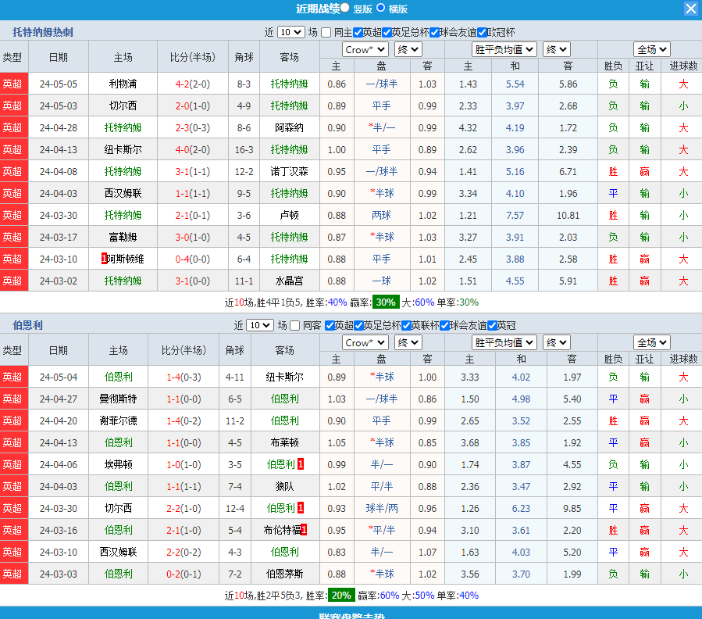Click the 4-2(2-0) score of the 利物浦 match
The height and width of the screenshot is (619, 702).
(x=193, y=84)
